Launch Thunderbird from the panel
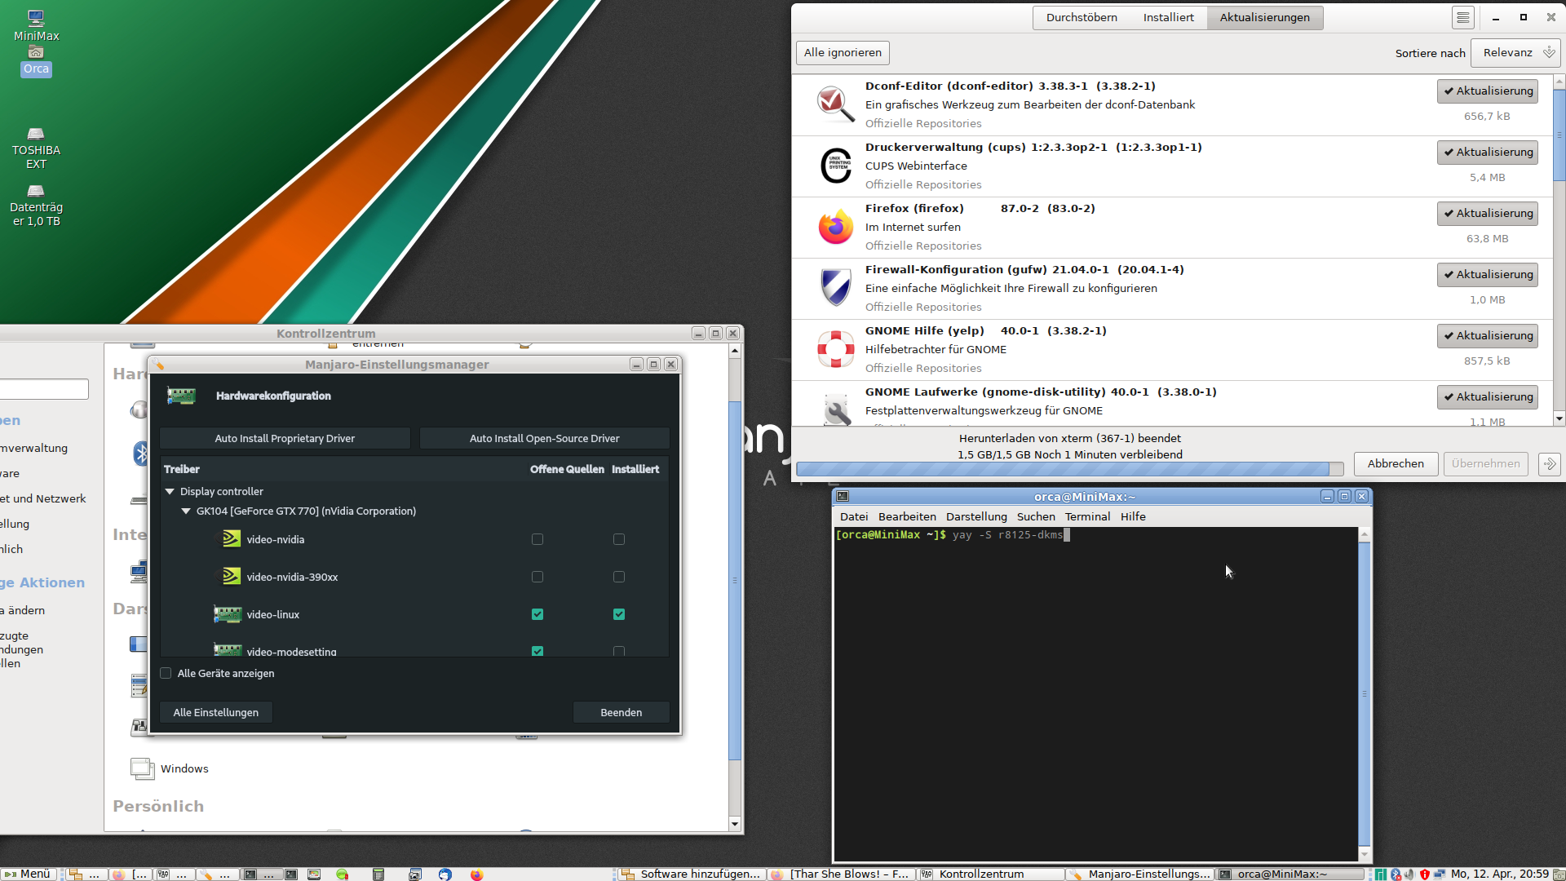This screenshot has height=881, width=1566. click(x=445, y=874)
